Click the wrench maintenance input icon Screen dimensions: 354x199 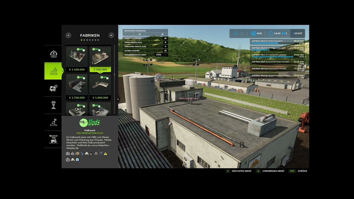[x=101, y=153]
